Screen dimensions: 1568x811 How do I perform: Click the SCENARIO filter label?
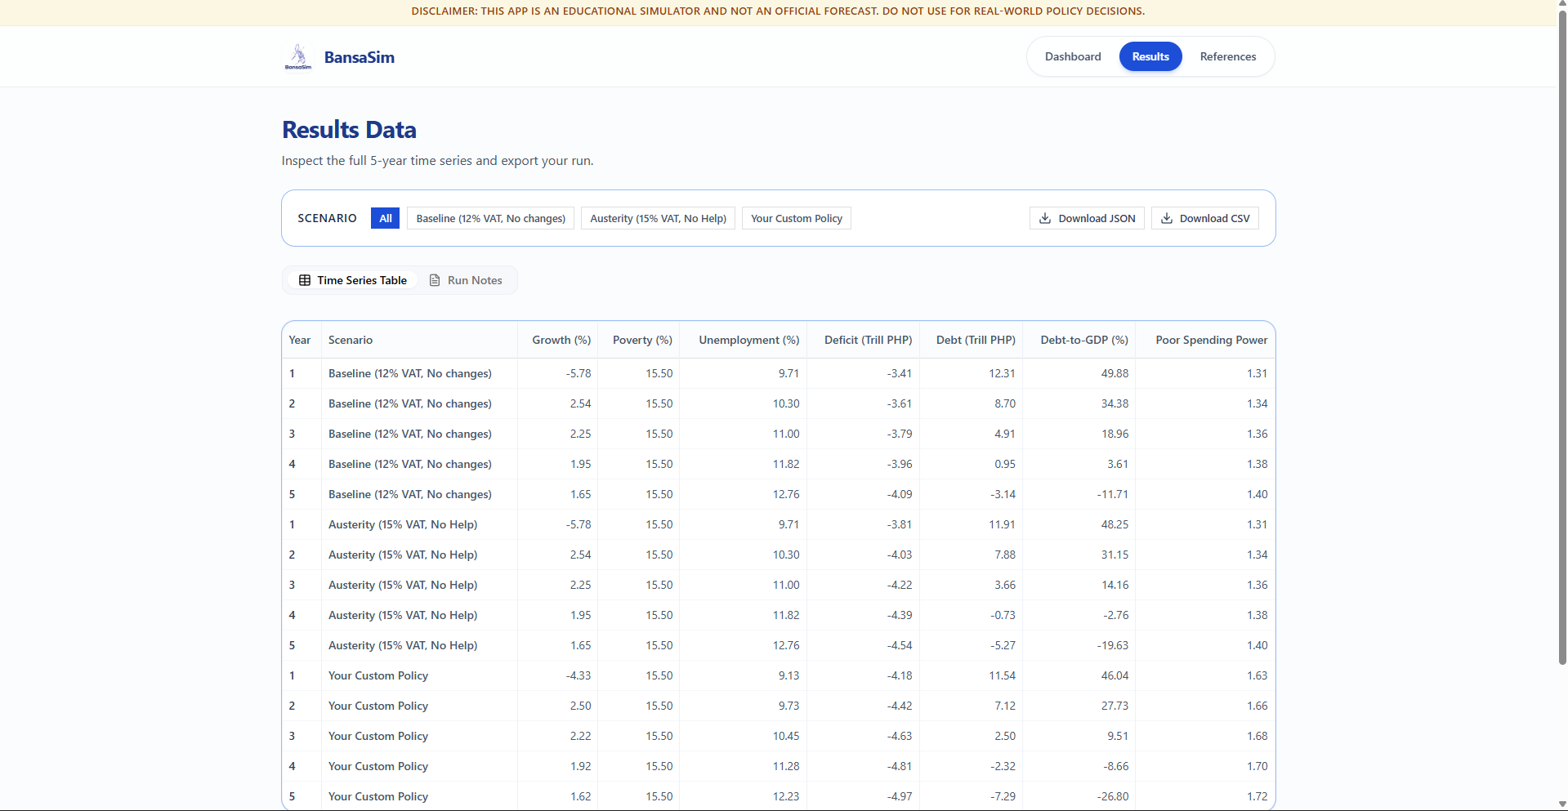[327, 218]
